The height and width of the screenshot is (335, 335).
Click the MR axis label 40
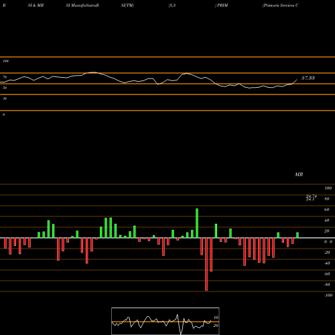[327, 220]
